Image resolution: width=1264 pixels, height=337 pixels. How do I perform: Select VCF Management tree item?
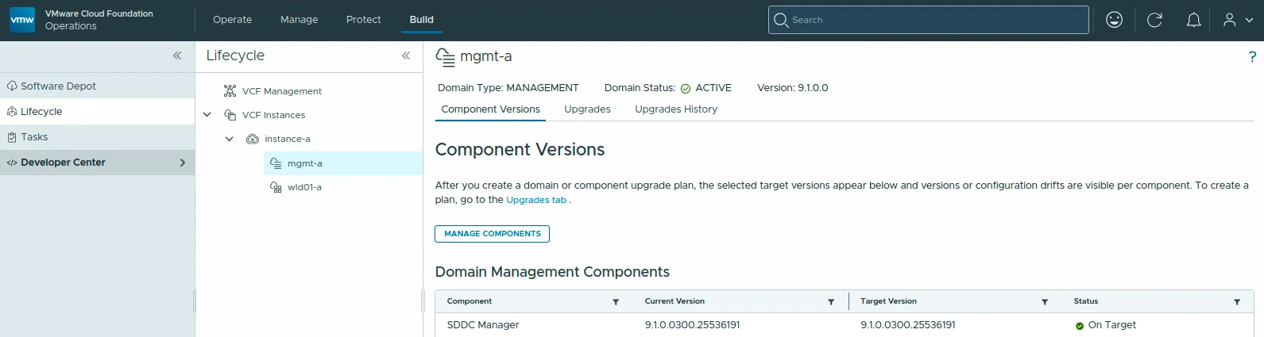tap(282, 91)
